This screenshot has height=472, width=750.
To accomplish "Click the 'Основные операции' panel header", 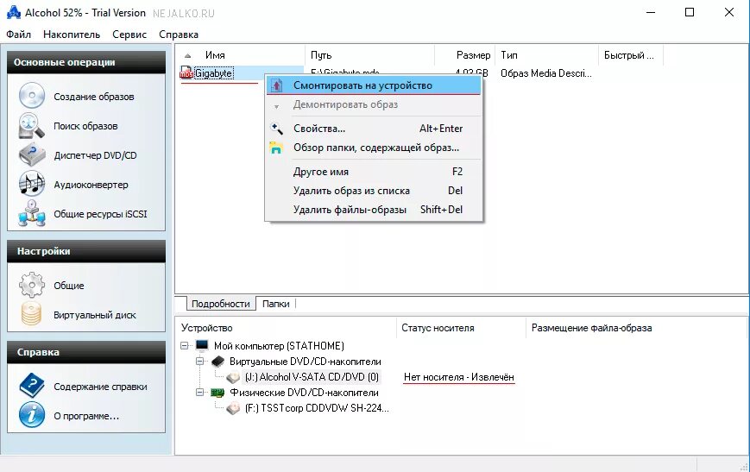I will tap(86, 62).
